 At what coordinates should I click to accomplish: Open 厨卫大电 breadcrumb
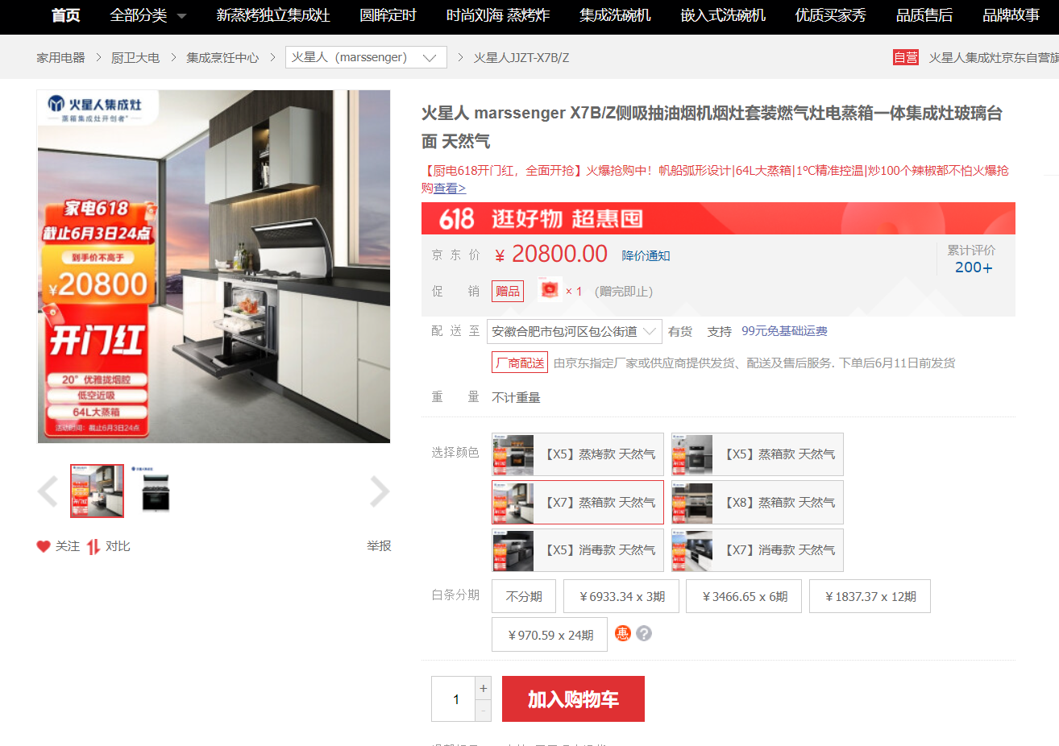pyautogui.click(x=135, y=57)
